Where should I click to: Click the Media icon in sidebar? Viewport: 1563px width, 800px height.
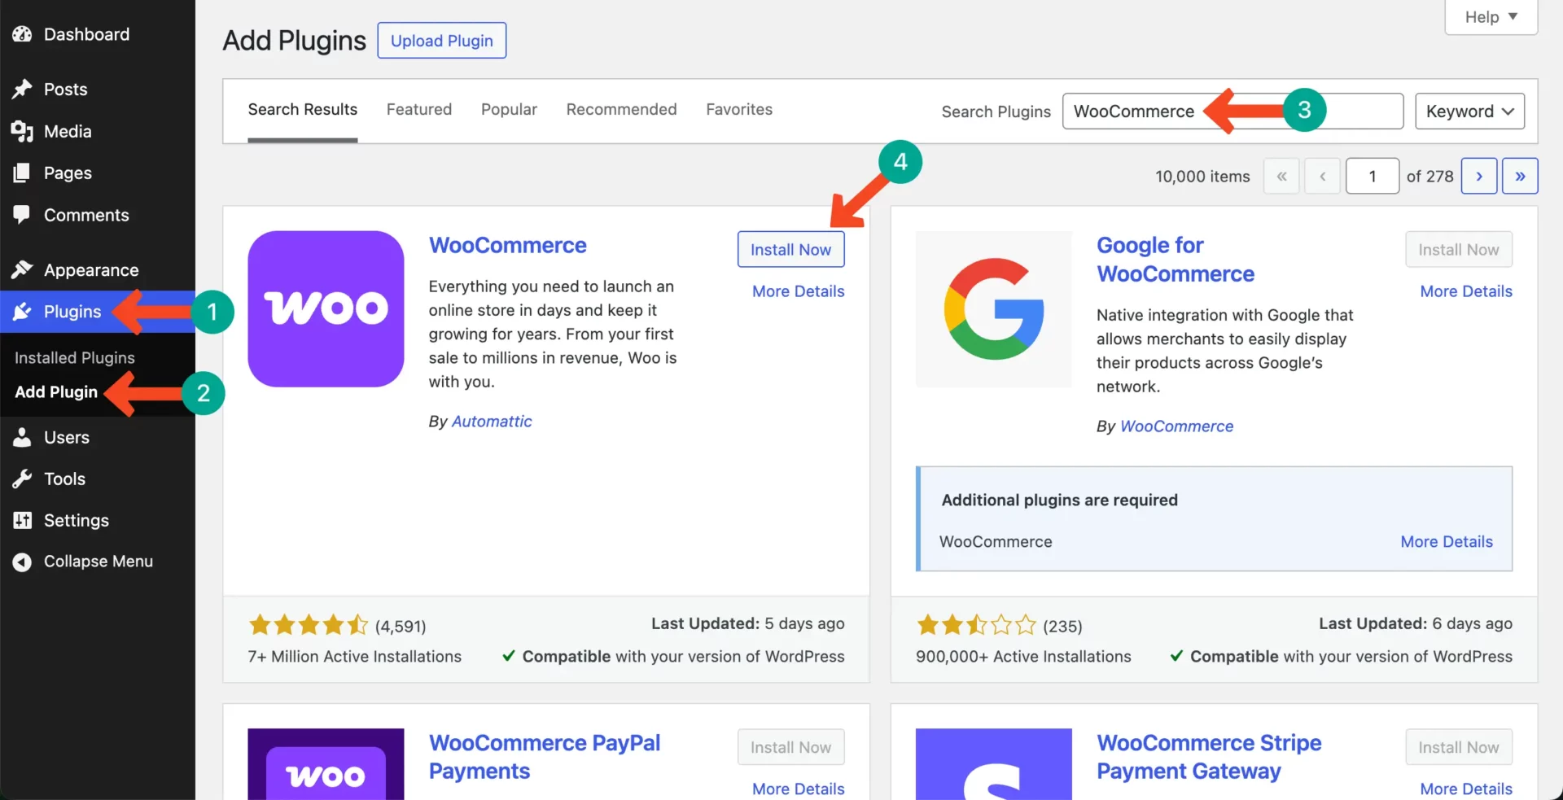pyautogui.click(x=22, y=131)
